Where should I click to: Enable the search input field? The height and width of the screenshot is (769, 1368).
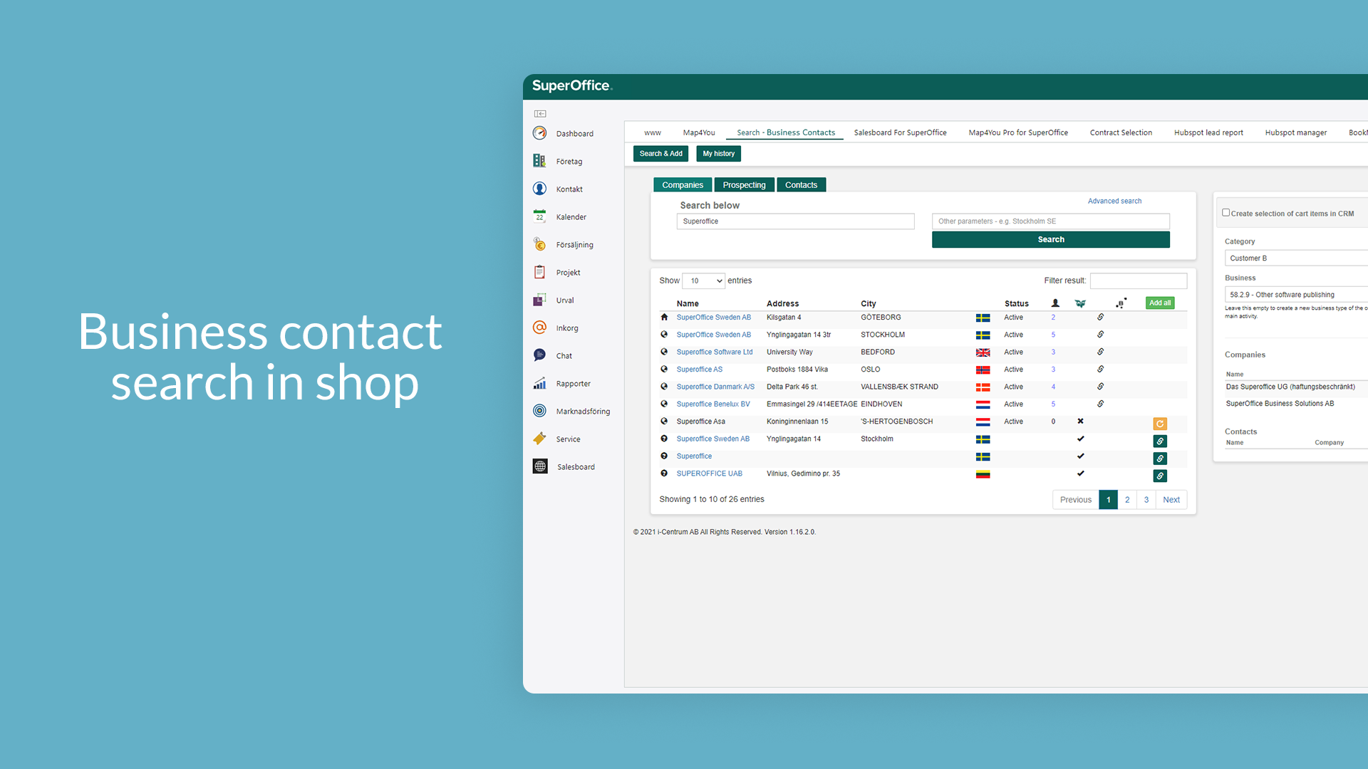pos(794,221)
